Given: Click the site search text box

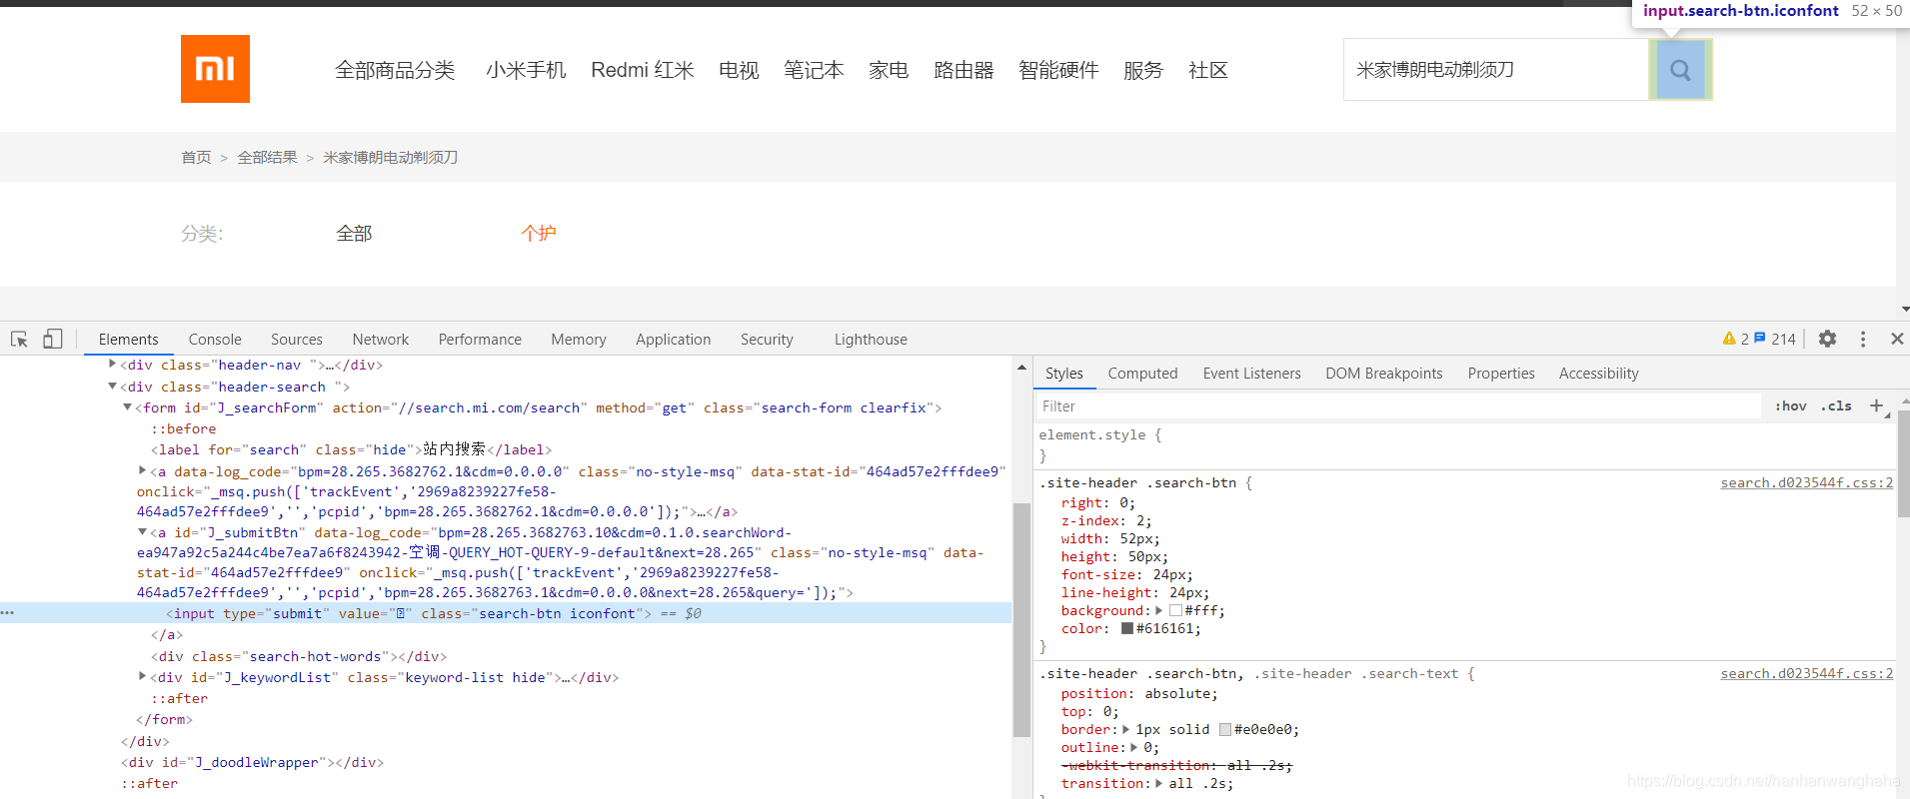Looking at the screenshot, I should point(1495,70).
